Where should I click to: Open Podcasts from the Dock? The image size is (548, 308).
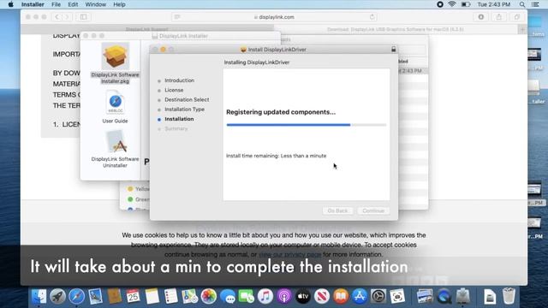tap(284, 297)
